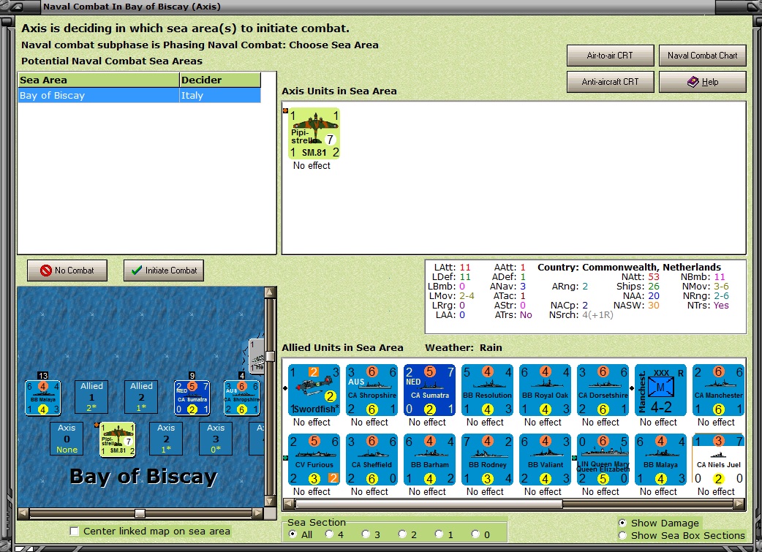Choose Sea Section 3 radio button

[x=366, y=534]
